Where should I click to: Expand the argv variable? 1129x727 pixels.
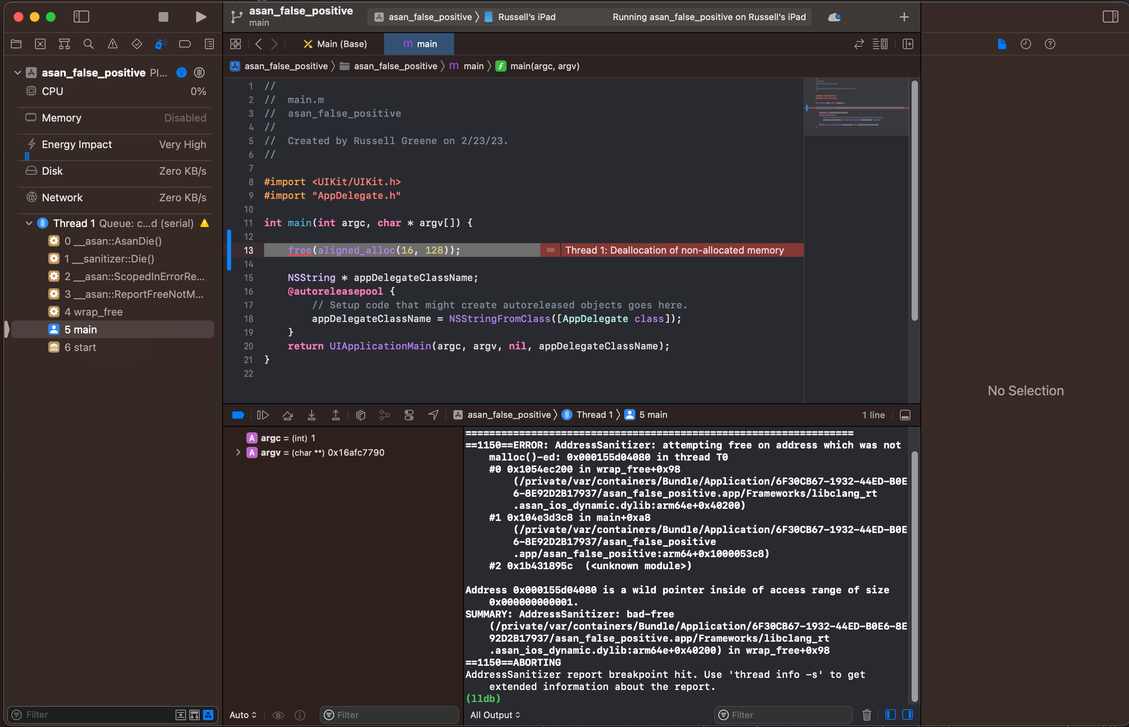[238, 452]
